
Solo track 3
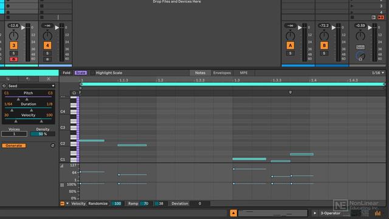(x=13, y=53)
